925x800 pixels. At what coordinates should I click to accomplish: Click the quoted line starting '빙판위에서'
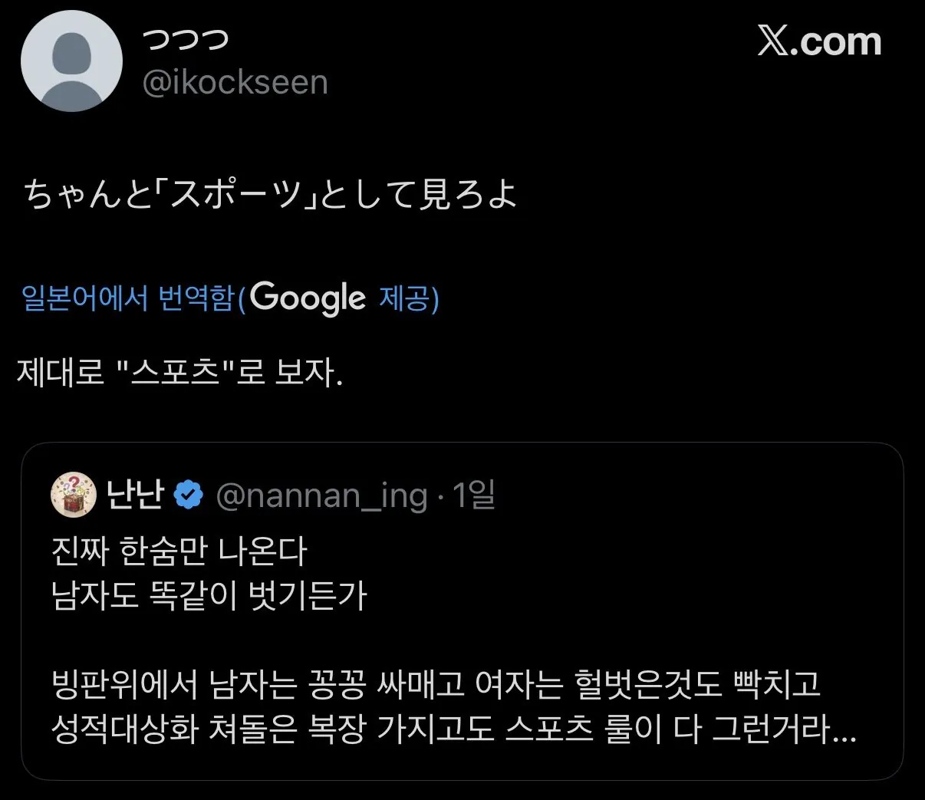pyautogui.click(x=435, y=683)
